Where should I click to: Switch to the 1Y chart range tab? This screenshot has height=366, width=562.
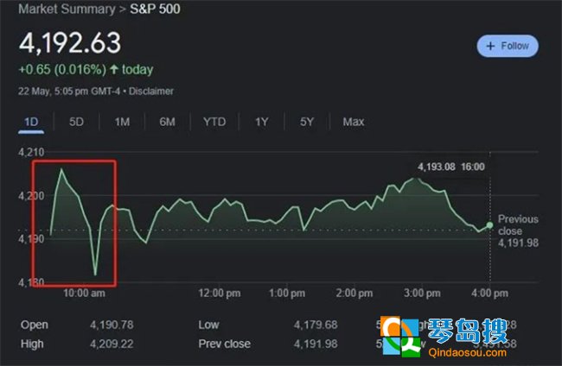pyautogui.click(x=261, y=122)
